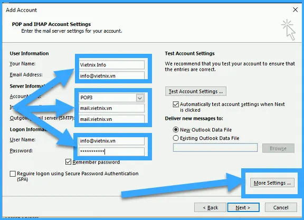304x220 pixels.
Task: Expand the POP3 account type dropdown arrow
Action: (140, 98)
